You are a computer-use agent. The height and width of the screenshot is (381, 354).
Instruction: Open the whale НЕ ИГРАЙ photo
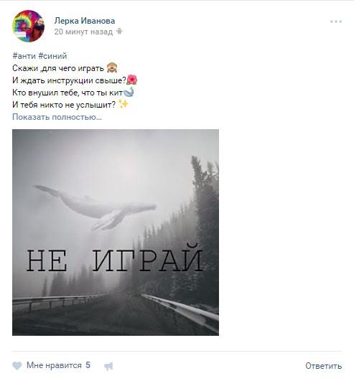tap(116, 232)
